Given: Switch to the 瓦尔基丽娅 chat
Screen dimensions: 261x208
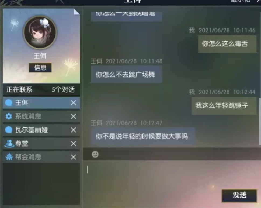Looking at the screenshot, I should 41,130.
